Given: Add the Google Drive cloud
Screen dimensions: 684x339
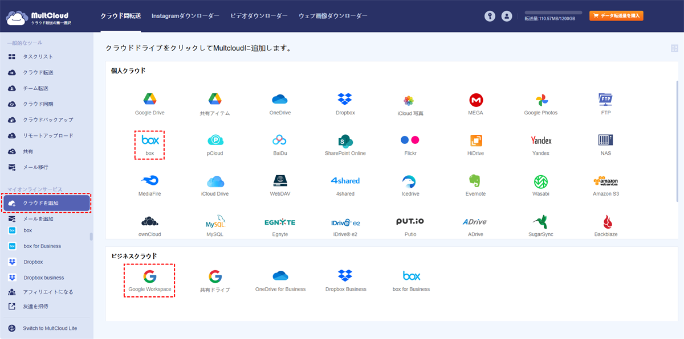Looking at the screenshot, I should click(x=149, y=104).
